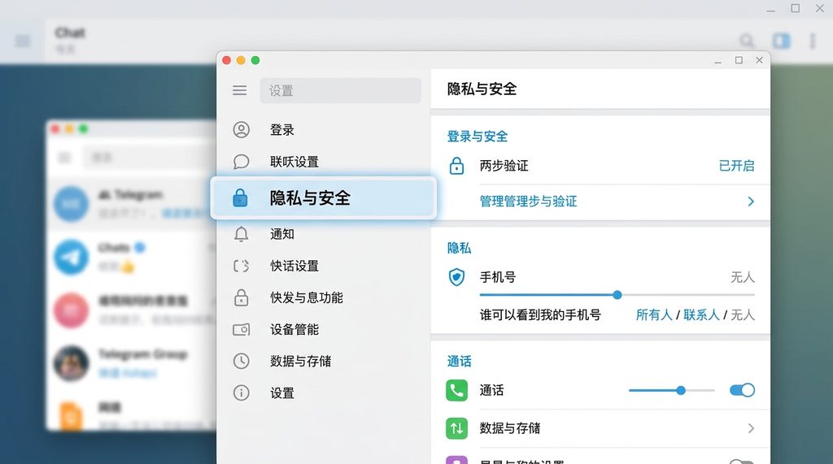The width and height of the screenshot is (833, 464).
Task: Turn off the 通话 toggle switch
Action: click(x=742, y=390)
